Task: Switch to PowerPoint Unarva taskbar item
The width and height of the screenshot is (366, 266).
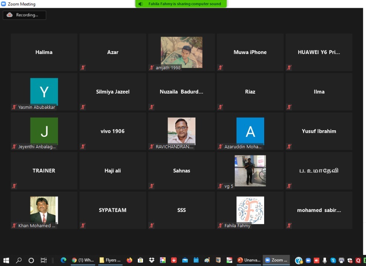Action: [x=249, y=260]
